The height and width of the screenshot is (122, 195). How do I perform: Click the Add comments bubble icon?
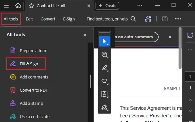(13, 77)
